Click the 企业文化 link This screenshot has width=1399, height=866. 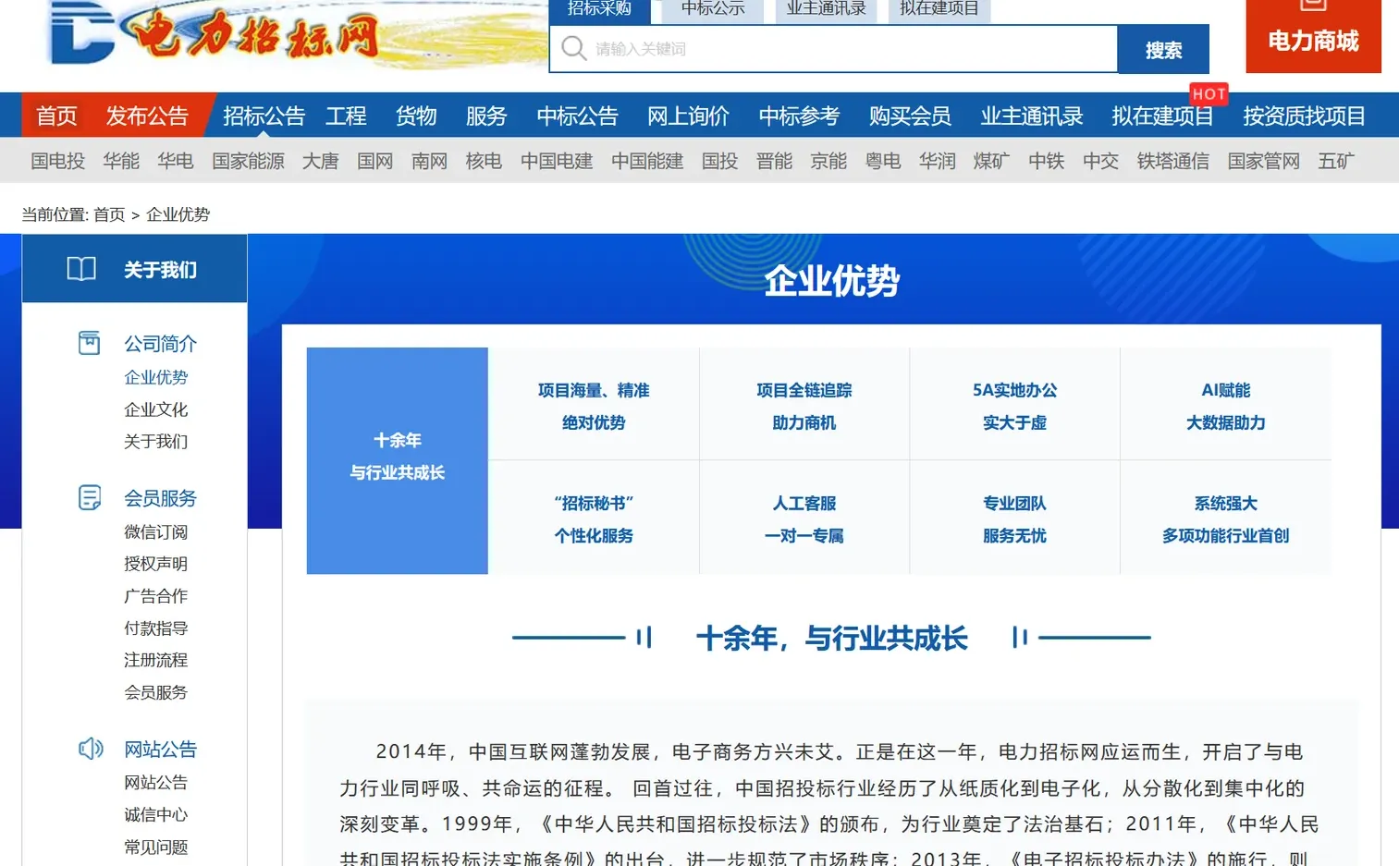click(155, 409)
